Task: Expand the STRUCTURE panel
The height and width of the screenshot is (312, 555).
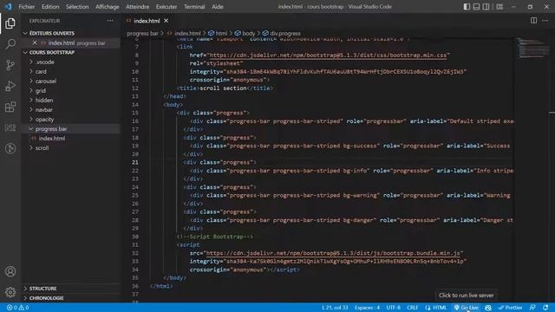Action: (71, 289)
